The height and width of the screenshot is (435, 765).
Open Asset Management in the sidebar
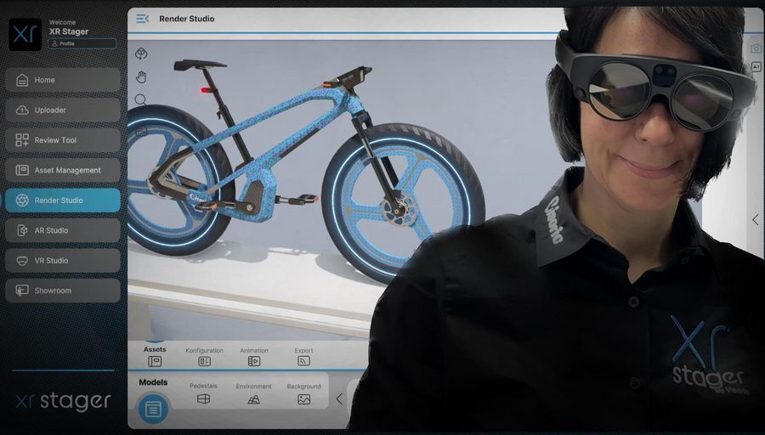(x=63, y=170)
